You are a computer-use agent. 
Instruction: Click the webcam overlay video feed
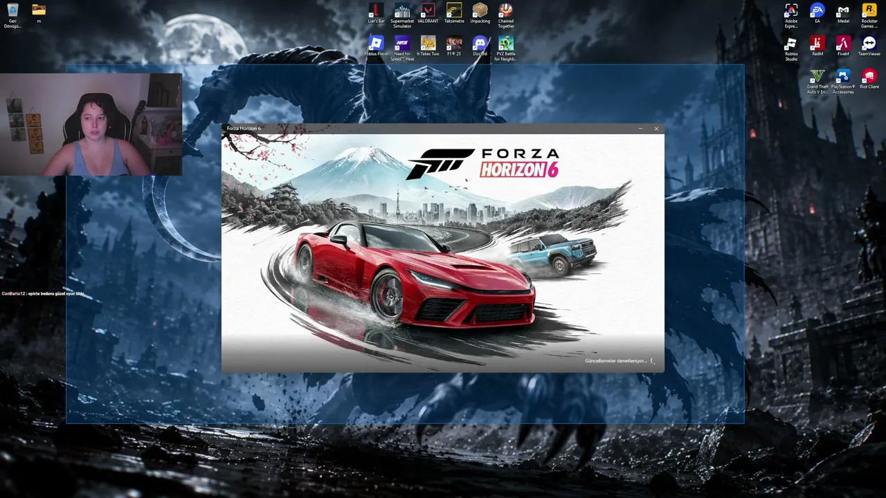click(91, 124)
